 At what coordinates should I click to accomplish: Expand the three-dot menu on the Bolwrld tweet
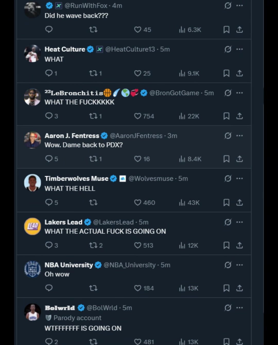click(x=239, y=308)
